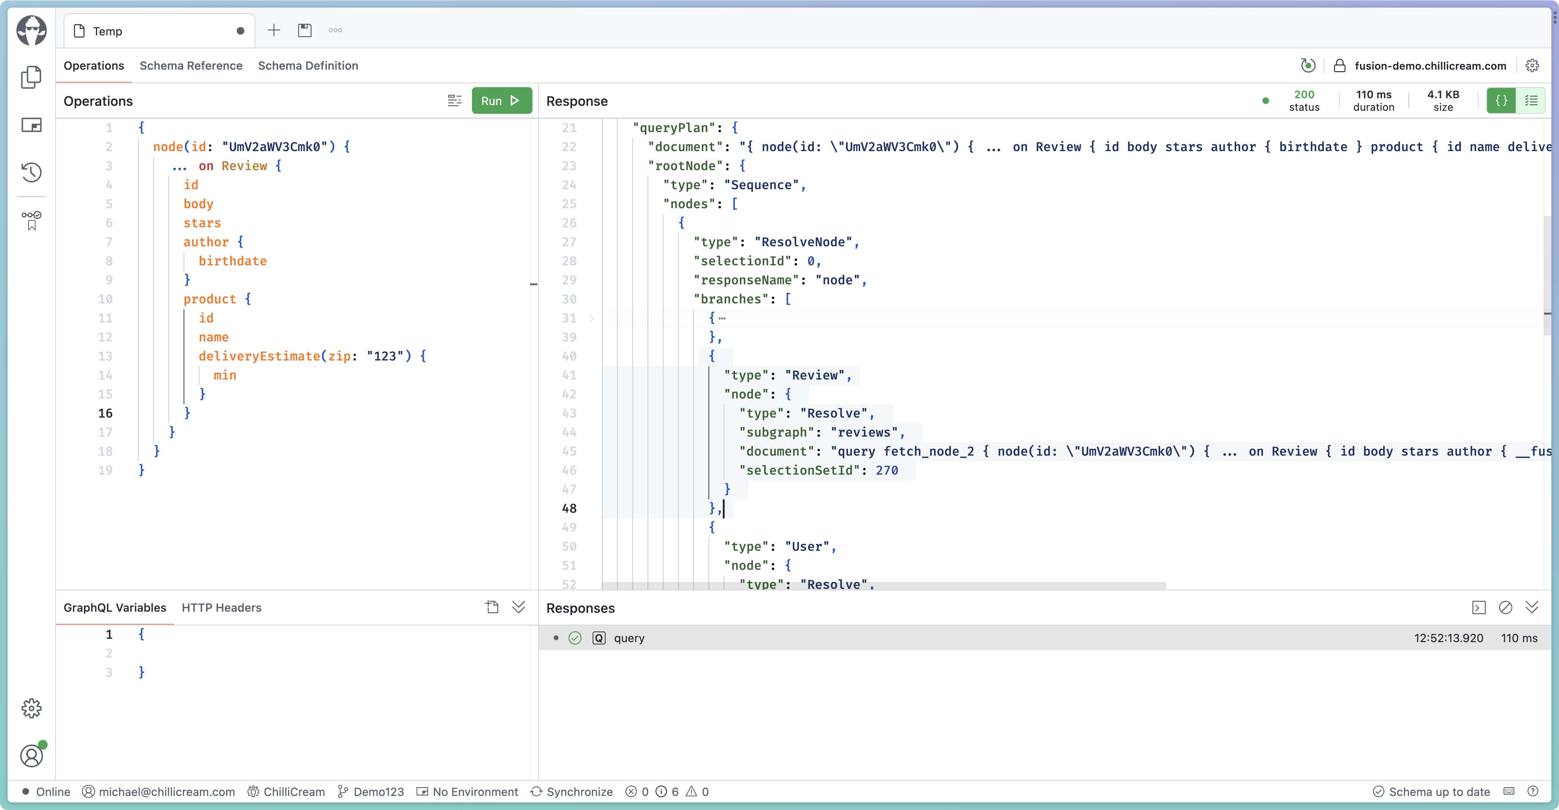Open the responses panel console icon
This screenshot has width=1559, height=810.
tap(1479, 607)
